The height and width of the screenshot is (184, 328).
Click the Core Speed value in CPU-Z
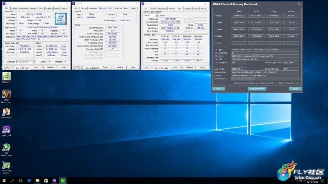click(x=24, y=46)
